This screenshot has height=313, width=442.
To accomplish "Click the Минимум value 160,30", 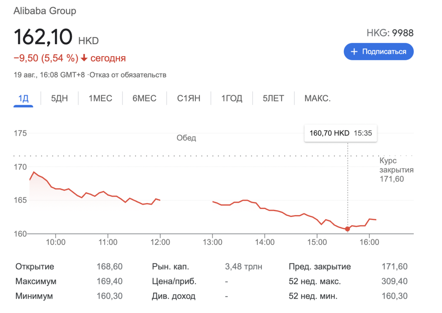I will [x=109, y=296].
